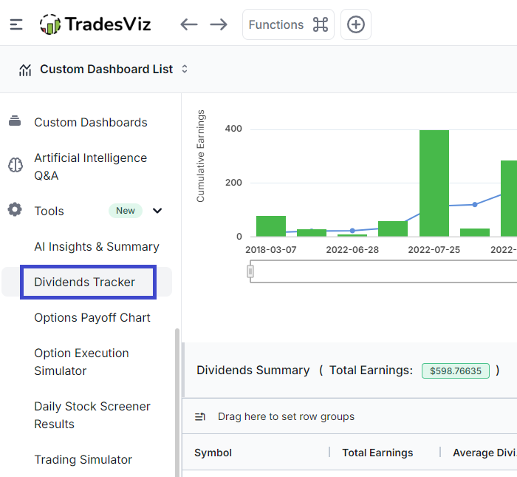This screenshot has height=477, width=517.
Task: Open the TradesViz logo home
Action: pyautogui.click(x=95, y=24)
